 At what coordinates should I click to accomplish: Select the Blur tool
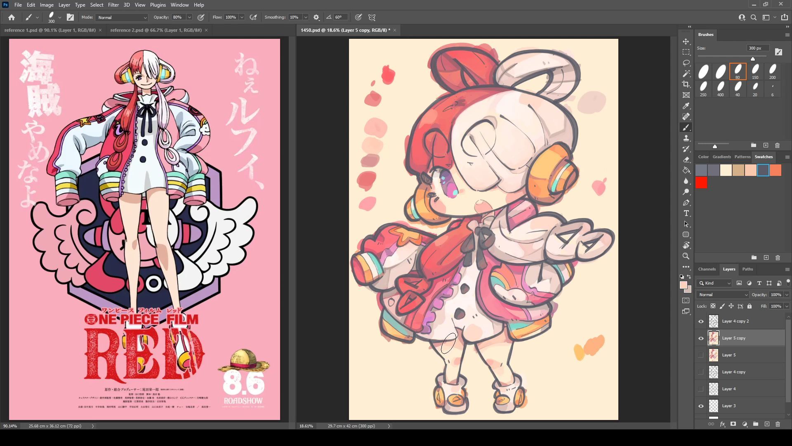tap(686, 181)
